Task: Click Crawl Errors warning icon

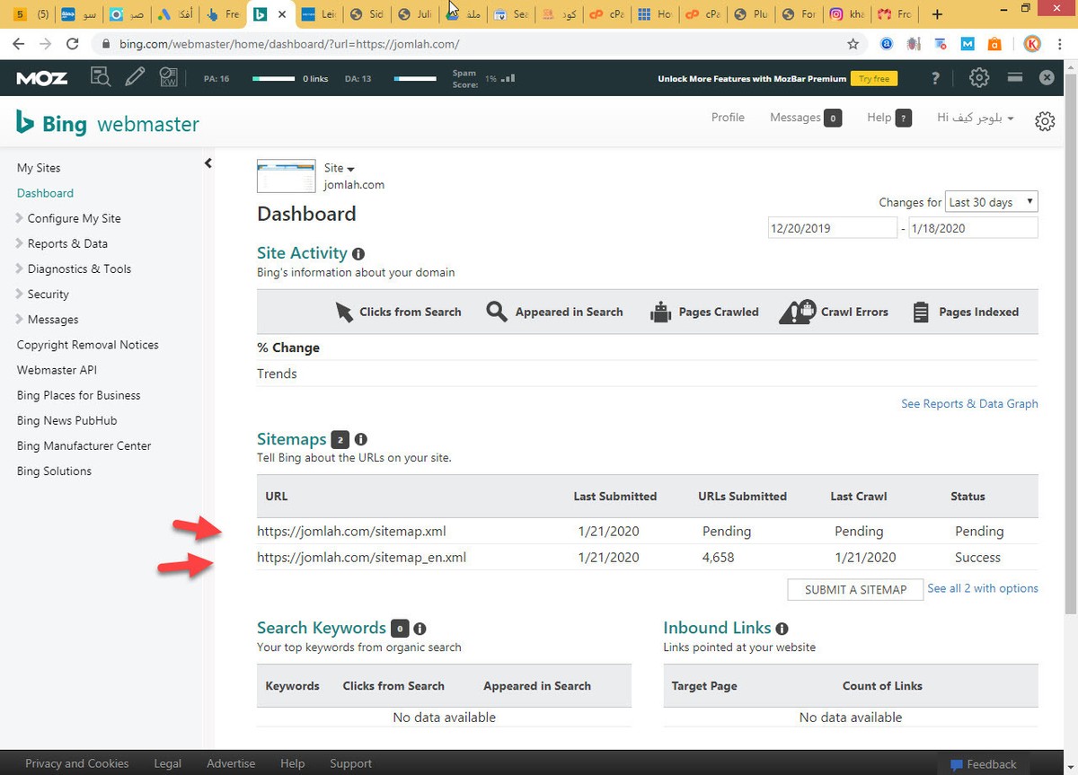Action: pyautogui.click(x=797, y=312)
